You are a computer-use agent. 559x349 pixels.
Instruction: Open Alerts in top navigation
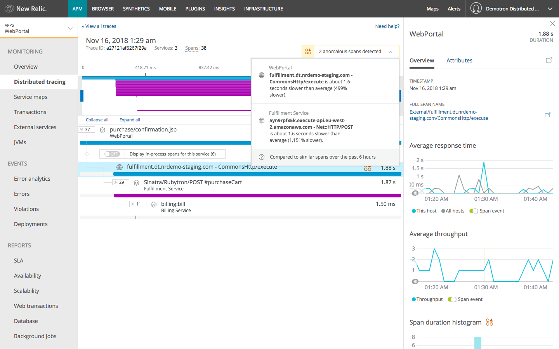[454, 9]
